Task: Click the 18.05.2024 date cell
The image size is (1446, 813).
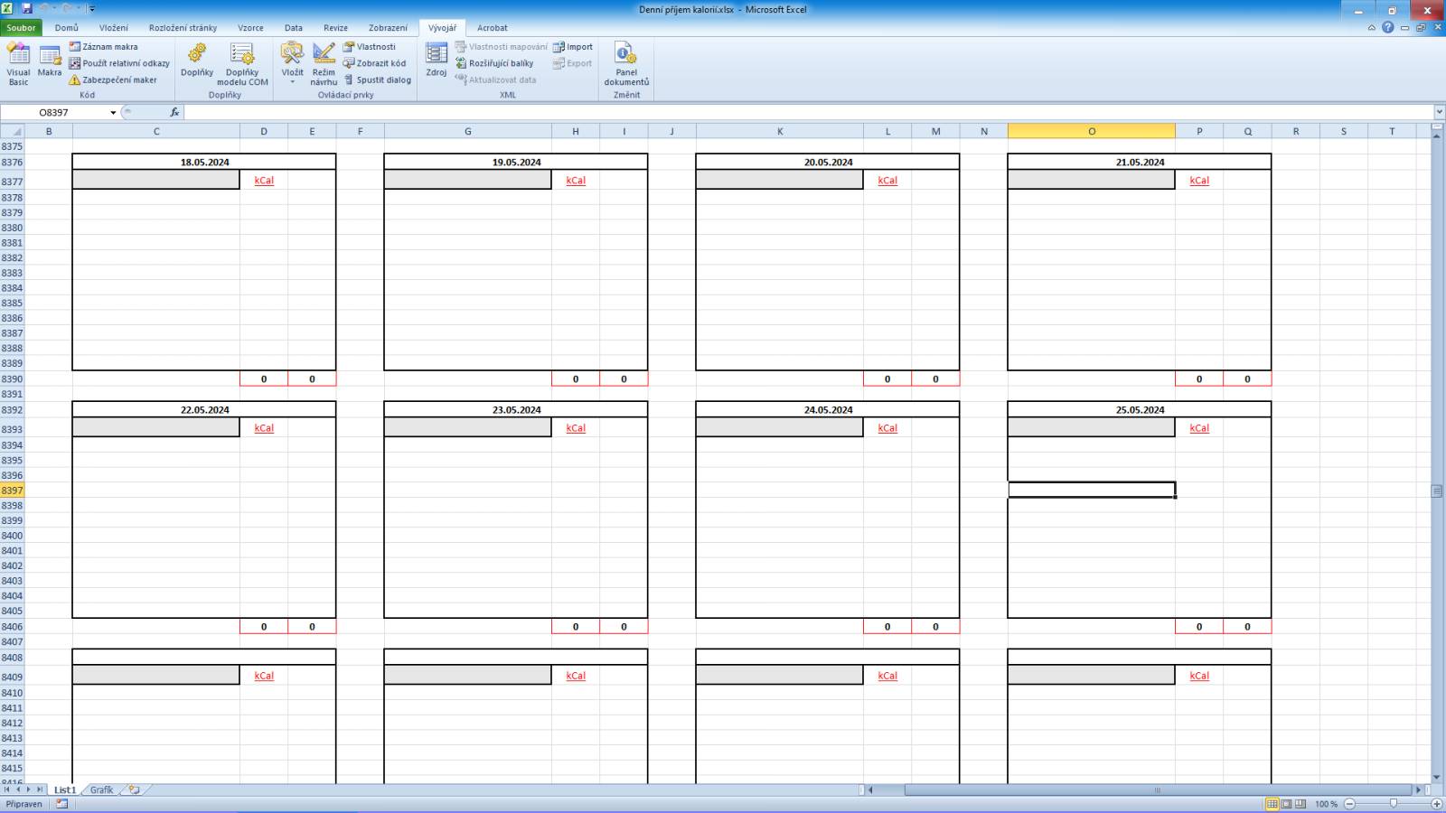Action: point(204,163)
